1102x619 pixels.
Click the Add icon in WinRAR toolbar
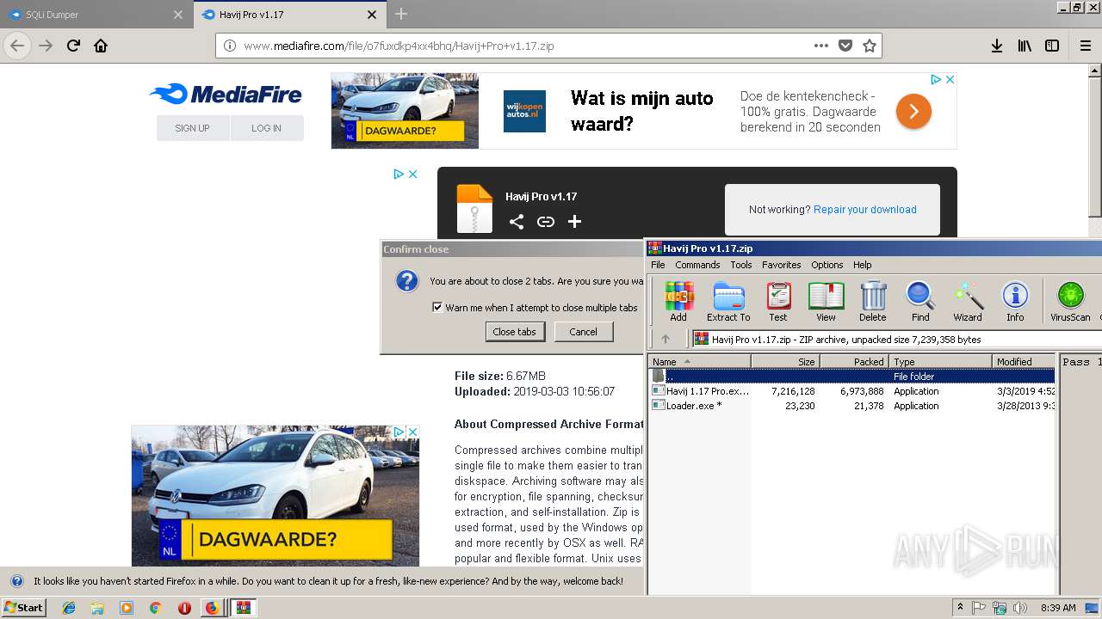pos(678,302)
